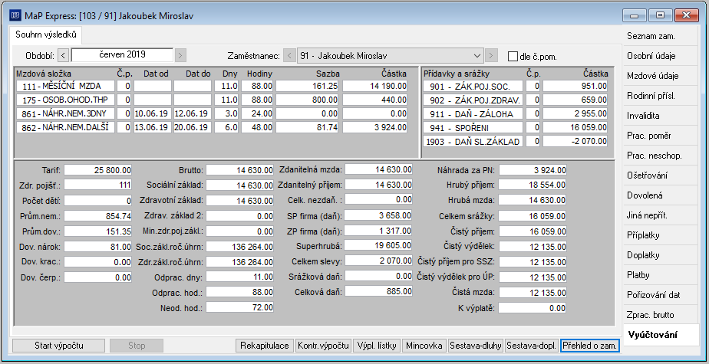Click the Tarif value field
This screenshot has height=364, width=709.
click(x=98, y=170)
